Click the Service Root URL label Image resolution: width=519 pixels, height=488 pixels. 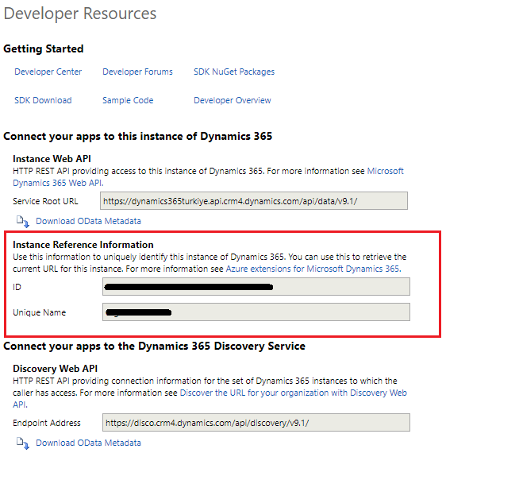click(x=45, y=201)
